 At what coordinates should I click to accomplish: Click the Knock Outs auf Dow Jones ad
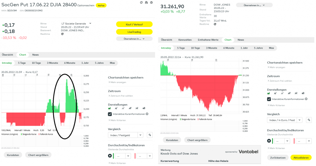[179, 154]
